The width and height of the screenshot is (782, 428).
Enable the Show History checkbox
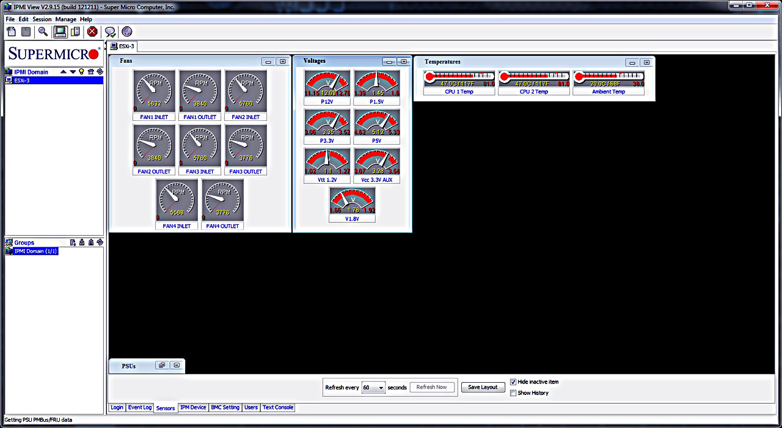click(513, 393)
